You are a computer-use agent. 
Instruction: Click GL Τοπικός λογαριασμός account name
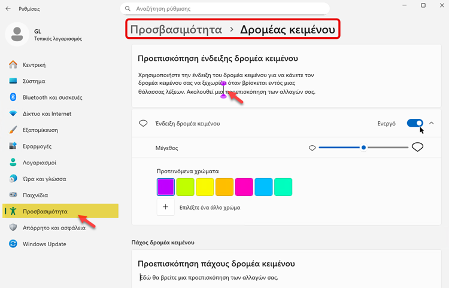coord(58,35)
